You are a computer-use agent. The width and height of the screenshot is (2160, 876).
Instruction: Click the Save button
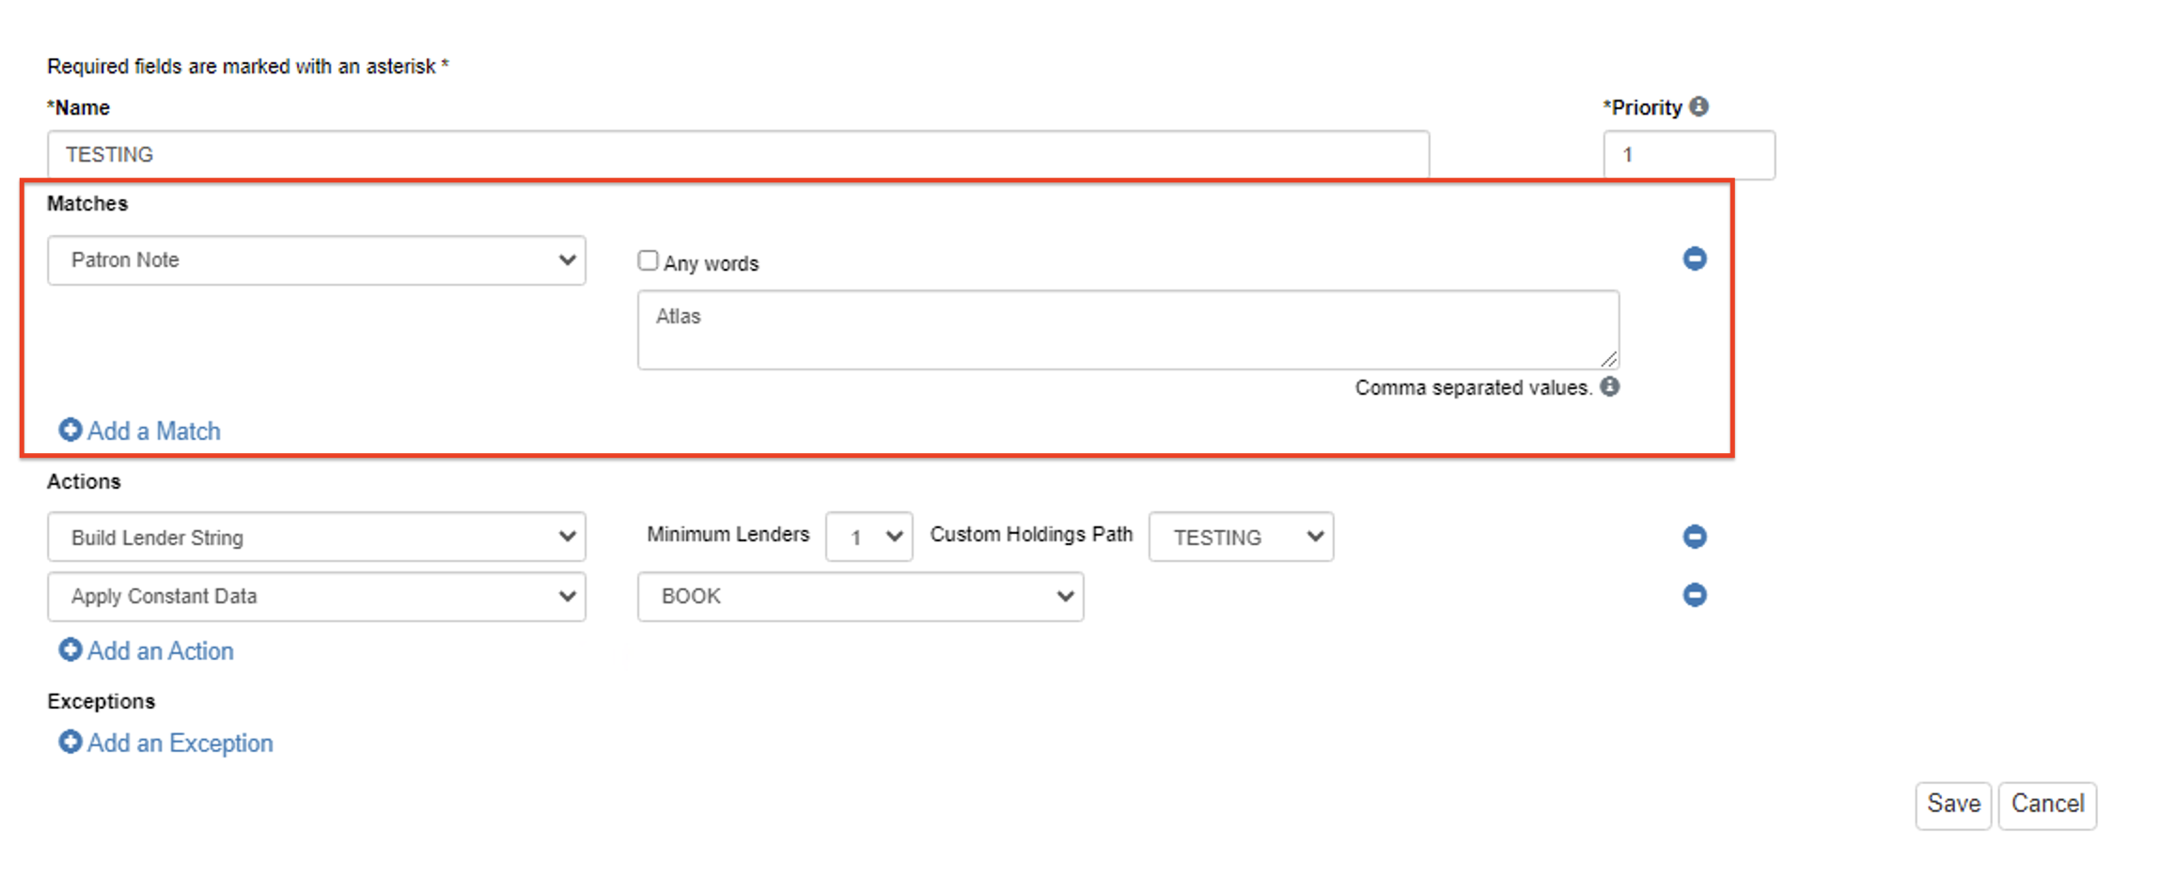(x=1952, y=805)
